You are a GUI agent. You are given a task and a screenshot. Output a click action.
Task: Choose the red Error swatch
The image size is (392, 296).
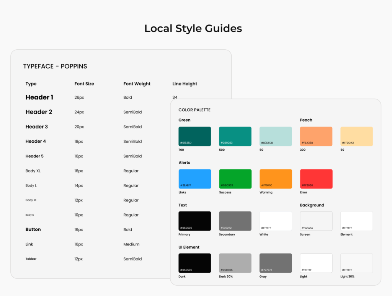pyautogui.click(x=316, y=179)
